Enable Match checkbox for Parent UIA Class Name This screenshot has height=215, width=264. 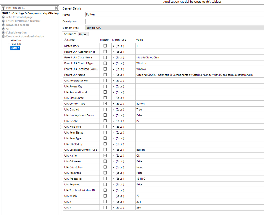point(105,57)
